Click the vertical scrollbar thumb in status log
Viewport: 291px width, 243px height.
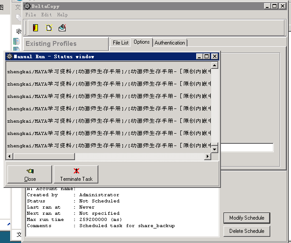tap(214, 145)
